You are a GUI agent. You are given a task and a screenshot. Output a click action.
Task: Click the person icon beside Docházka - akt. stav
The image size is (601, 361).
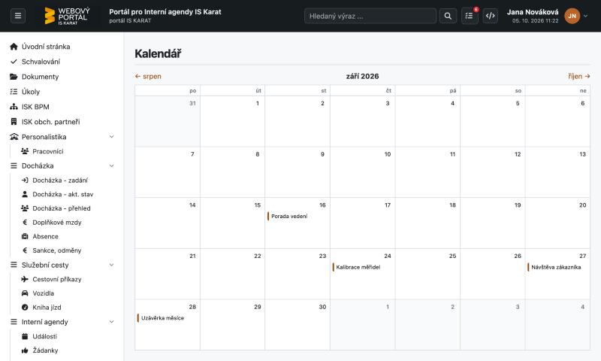[25, 194]
